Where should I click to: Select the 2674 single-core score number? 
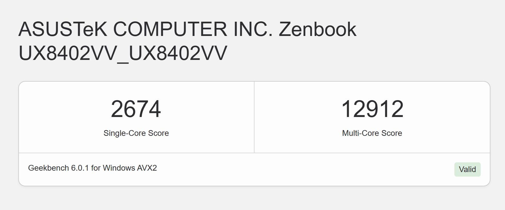(x=136, y=109)
